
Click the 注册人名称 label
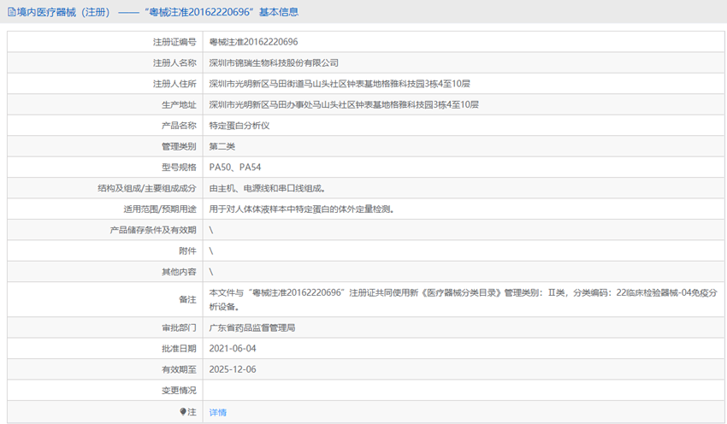pos(174,62)
